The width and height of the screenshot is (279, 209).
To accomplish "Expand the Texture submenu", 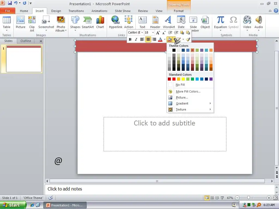I will [190, 109].
